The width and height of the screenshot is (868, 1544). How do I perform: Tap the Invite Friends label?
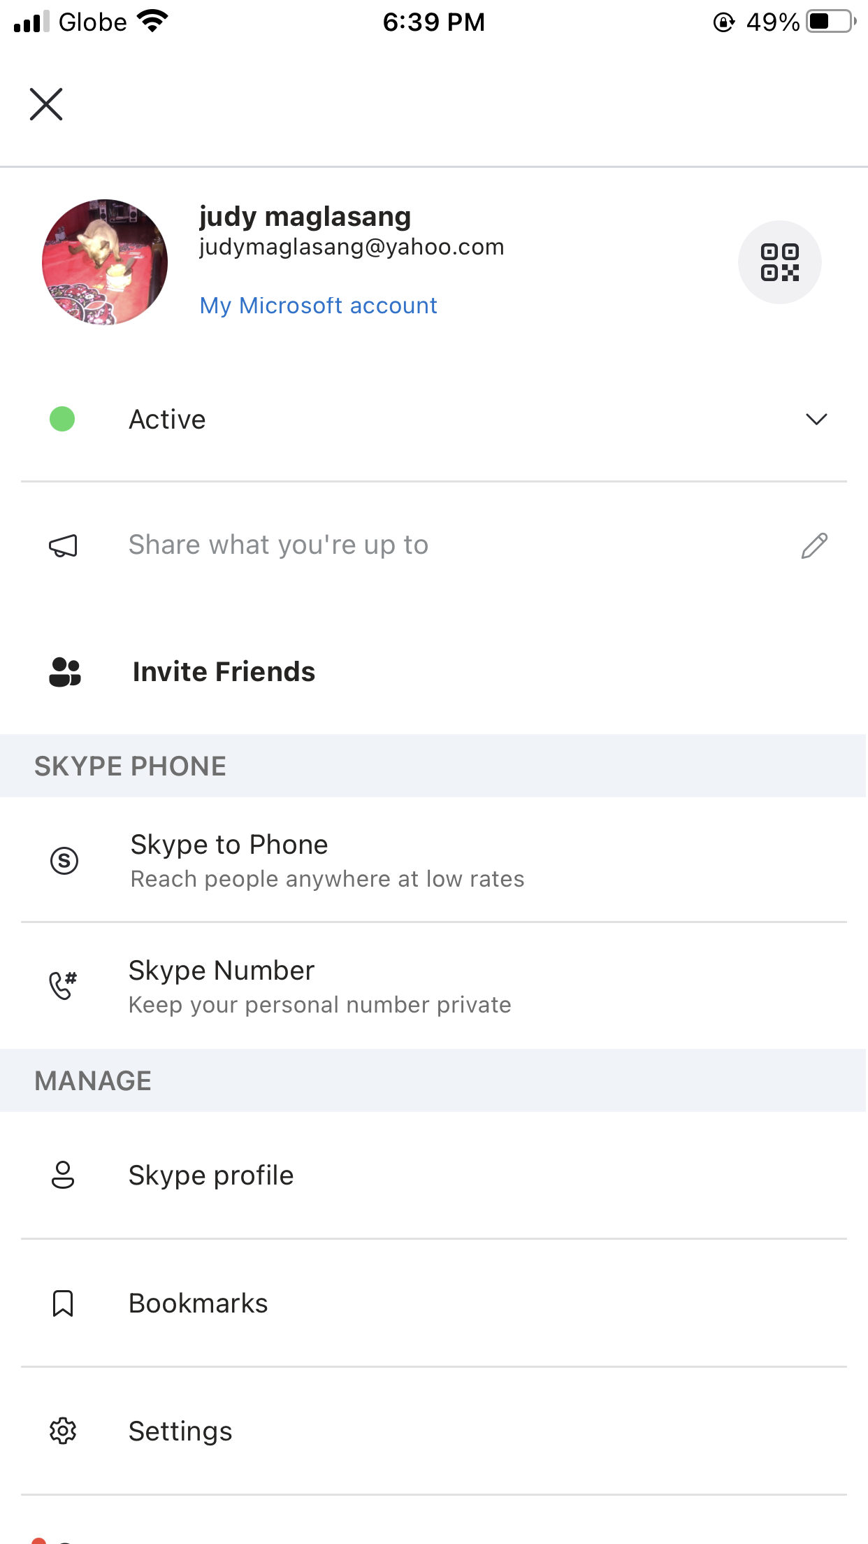tap(224, 672)
